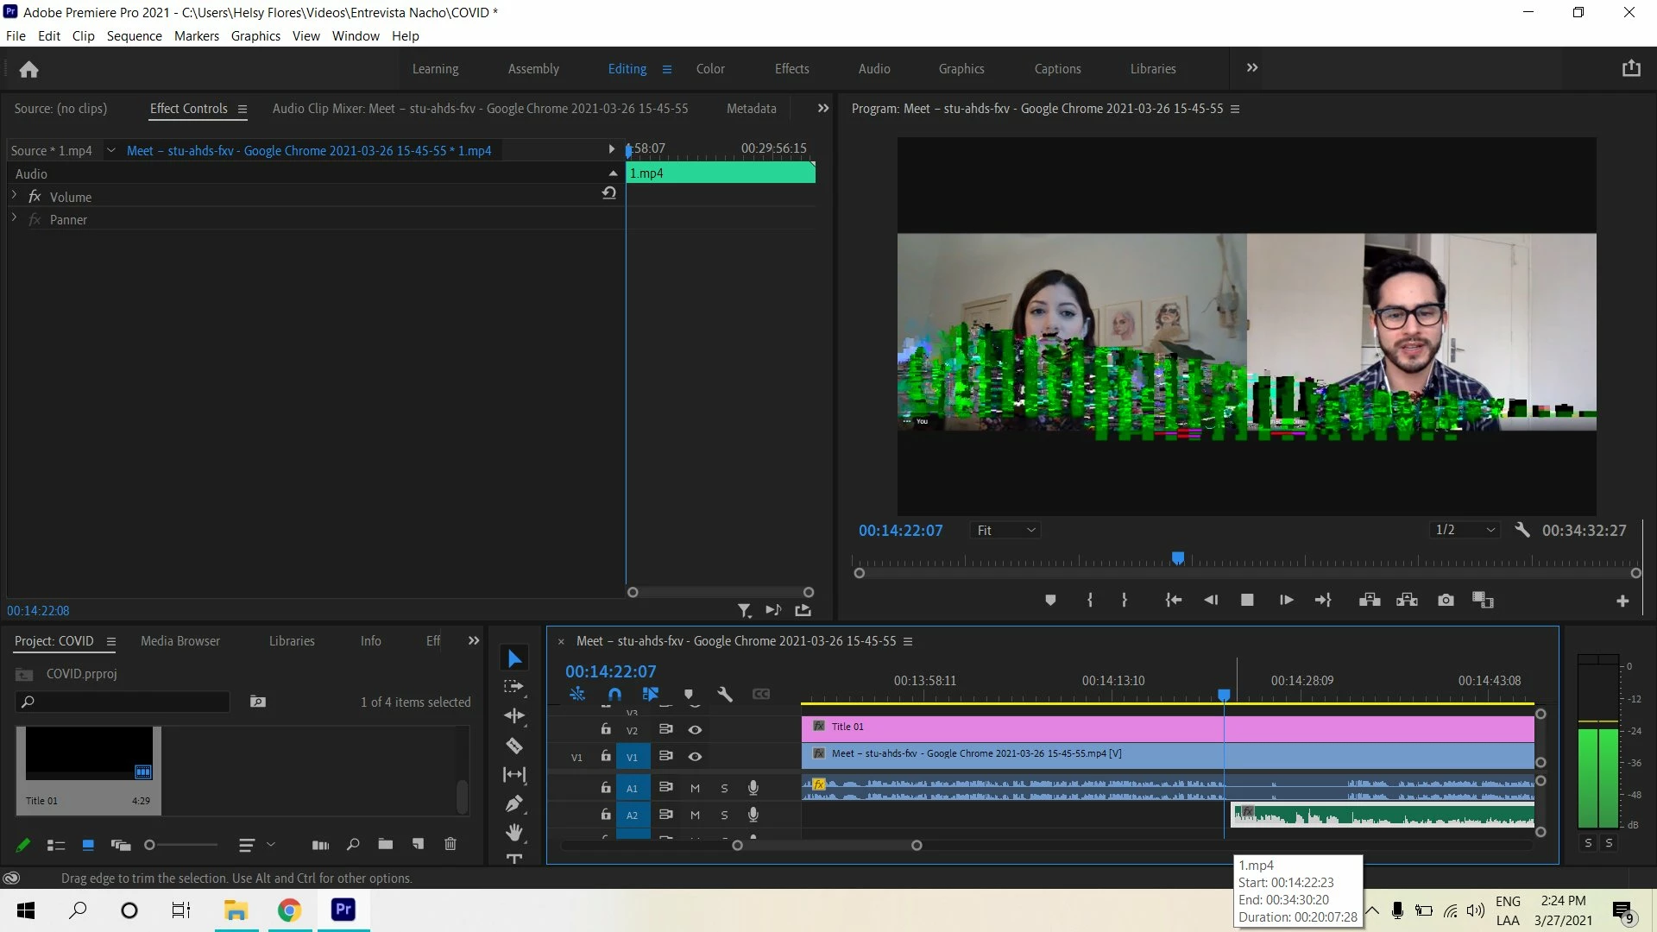This screenshot has width=1657, height=932.
Task: Select the Pen tool
Action: click(514, 803)
